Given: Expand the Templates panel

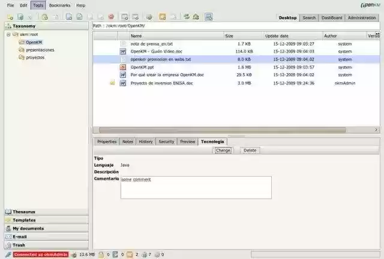Looking at the screenshot, I should pyautogui.click(x=24, y=220).
